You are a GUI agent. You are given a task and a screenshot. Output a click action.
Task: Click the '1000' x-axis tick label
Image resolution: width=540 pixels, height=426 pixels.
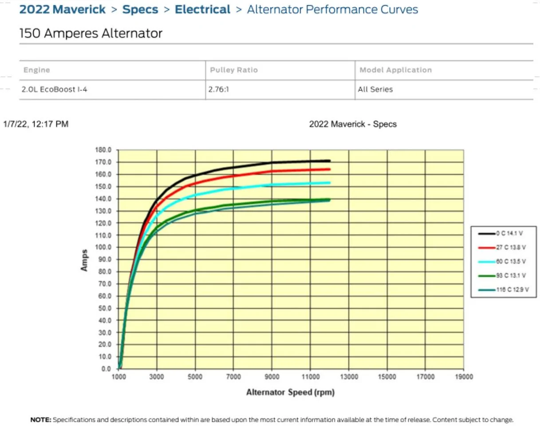point(118,377)
